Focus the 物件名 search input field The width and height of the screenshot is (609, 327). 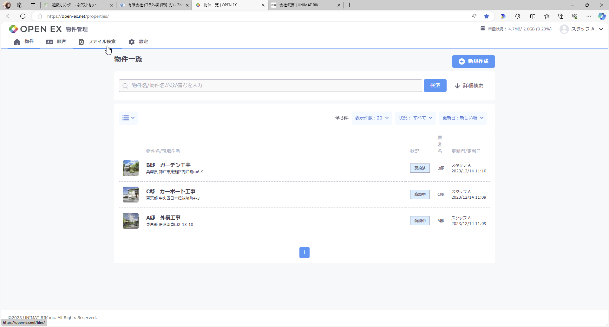click(x=270, y=86)
